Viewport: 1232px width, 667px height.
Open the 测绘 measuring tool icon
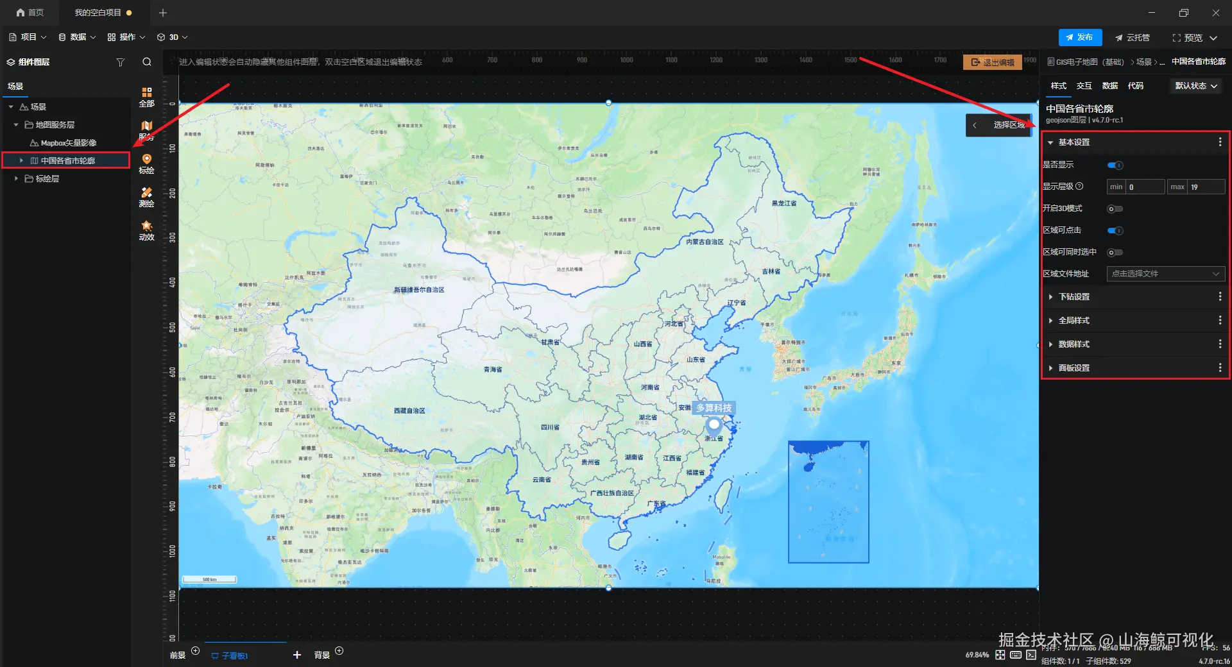coord(146,197)
